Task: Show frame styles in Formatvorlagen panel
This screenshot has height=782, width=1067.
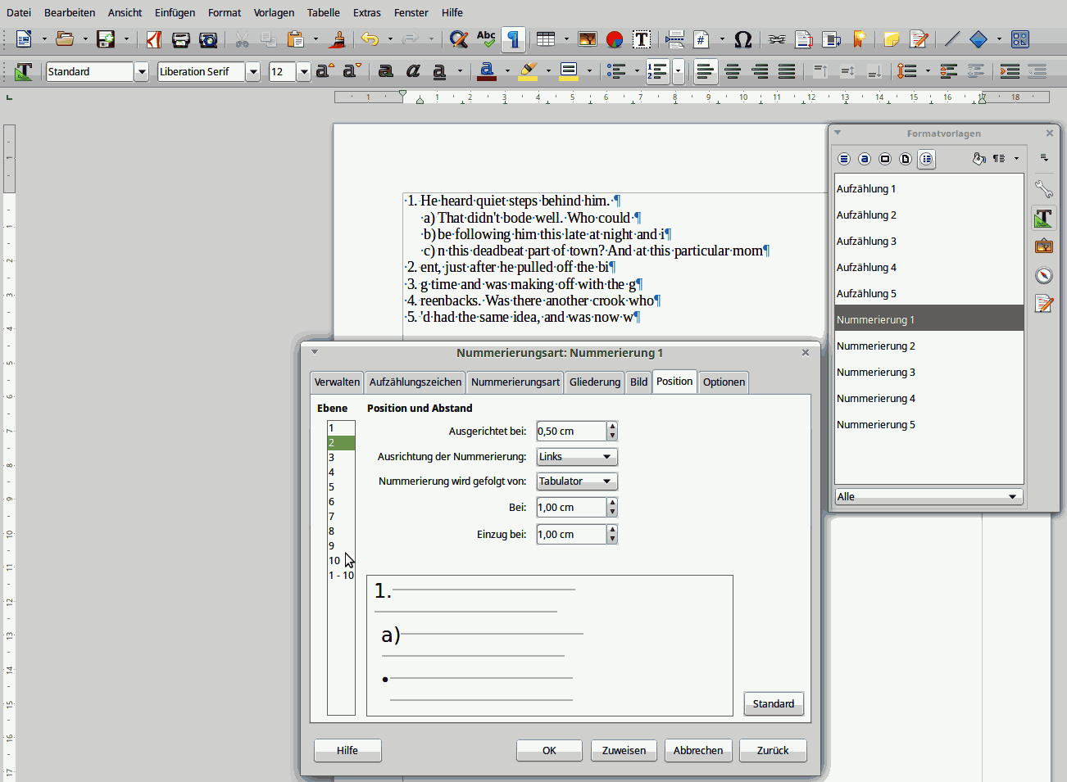Action: pos(885,159)
